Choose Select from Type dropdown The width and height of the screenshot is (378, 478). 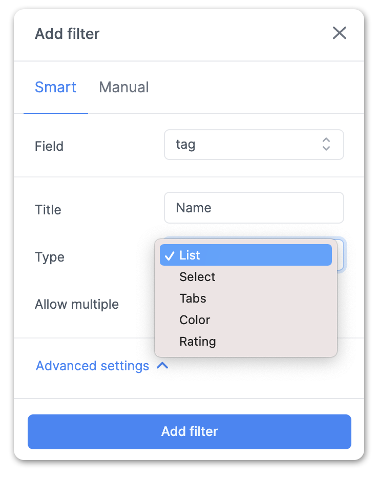197,277
